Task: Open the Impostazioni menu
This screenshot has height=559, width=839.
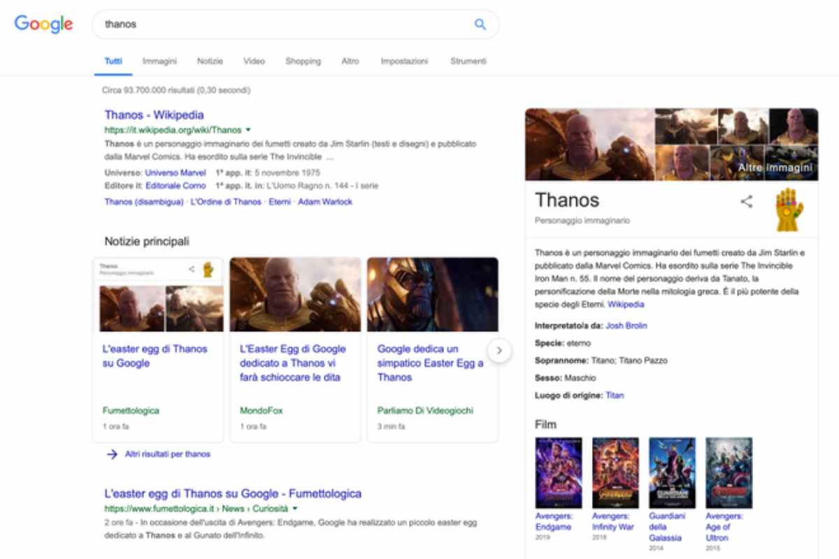Action: point(406,61)
